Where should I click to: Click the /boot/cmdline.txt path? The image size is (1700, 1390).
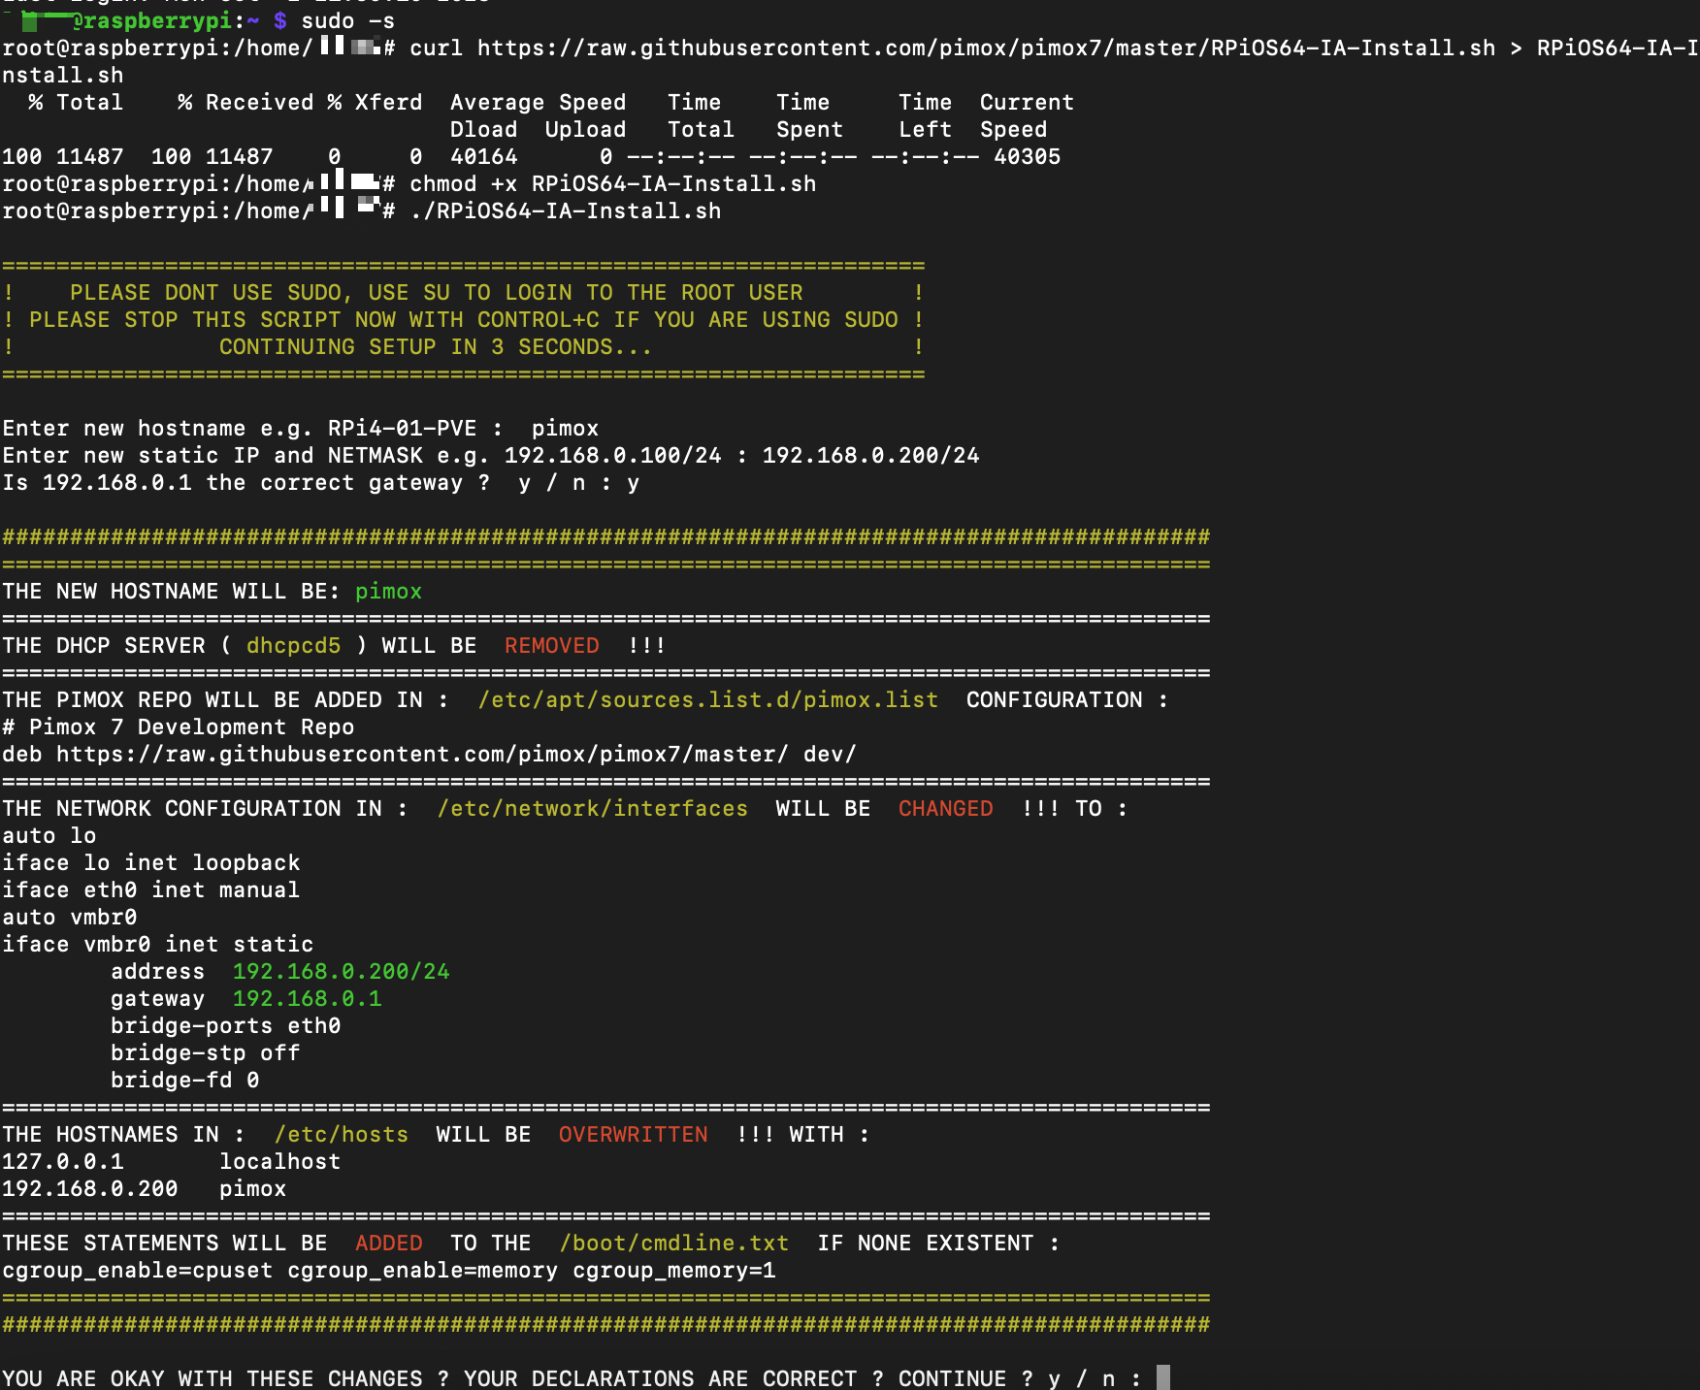[673, 1244]
